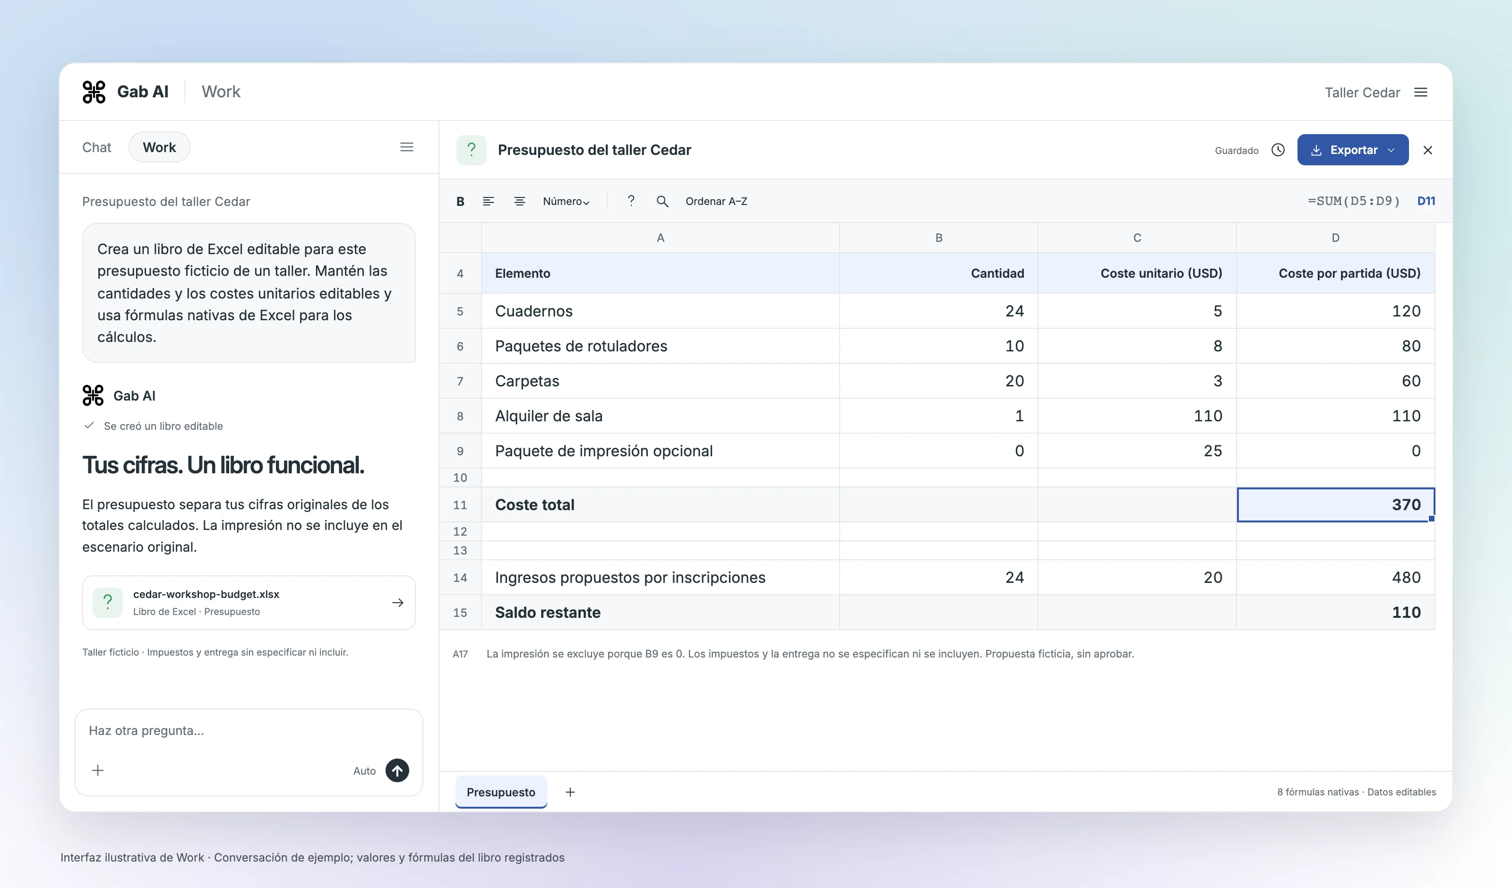1512x888 pixels.
Task: Close the Presupuesto workbook panel
Action: point(1428,150)
